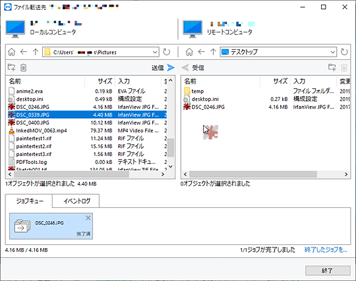
Task: Go to remote home folder icon
Action: pyautogui.click(x=189, y=52)
